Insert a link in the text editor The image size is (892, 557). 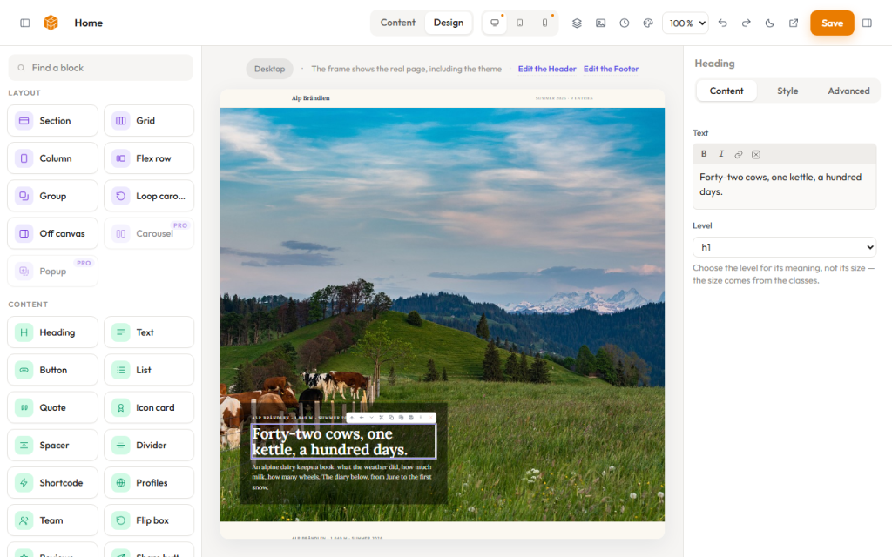[739, 154]
